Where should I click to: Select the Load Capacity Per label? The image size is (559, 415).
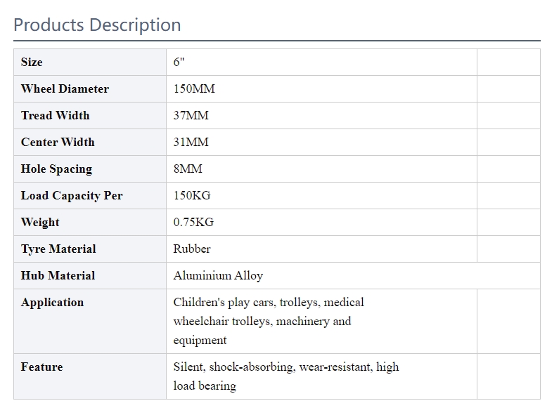point(72,195)
